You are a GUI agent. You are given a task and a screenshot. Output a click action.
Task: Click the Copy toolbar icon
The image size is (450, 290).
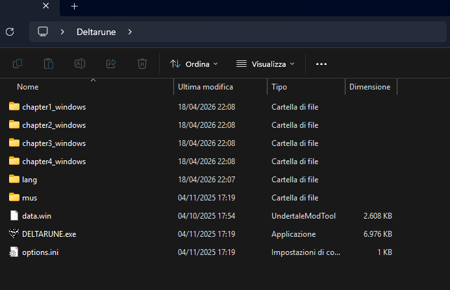(18, 64)
